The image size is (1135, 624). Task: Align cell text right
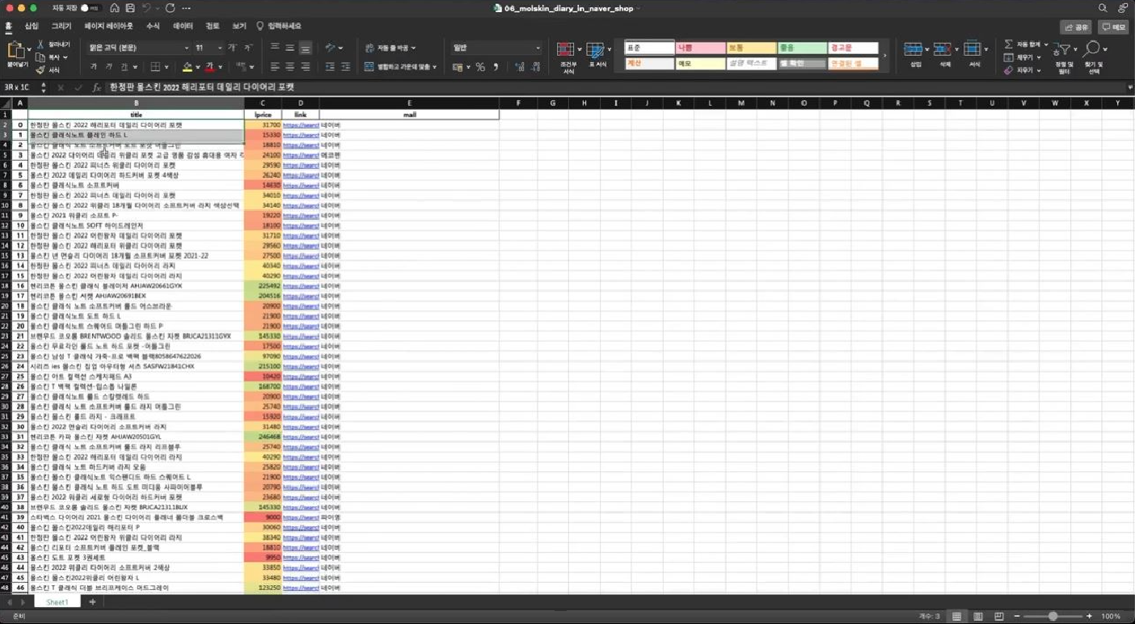[305, 67]
